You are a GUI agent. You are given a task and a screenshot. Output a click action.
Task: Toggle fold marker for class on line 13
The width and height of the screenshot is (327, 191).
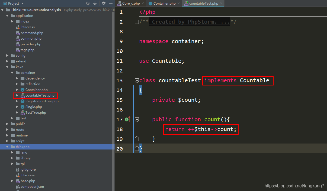(137, 80)
